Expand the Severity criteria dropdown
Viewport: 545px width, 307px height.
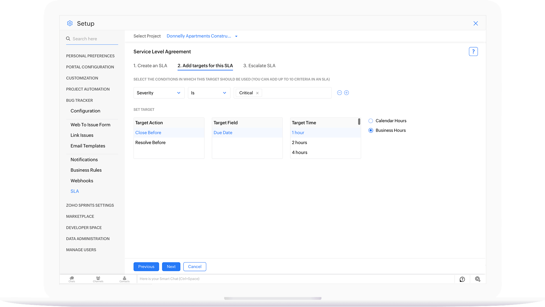(159, 93)
